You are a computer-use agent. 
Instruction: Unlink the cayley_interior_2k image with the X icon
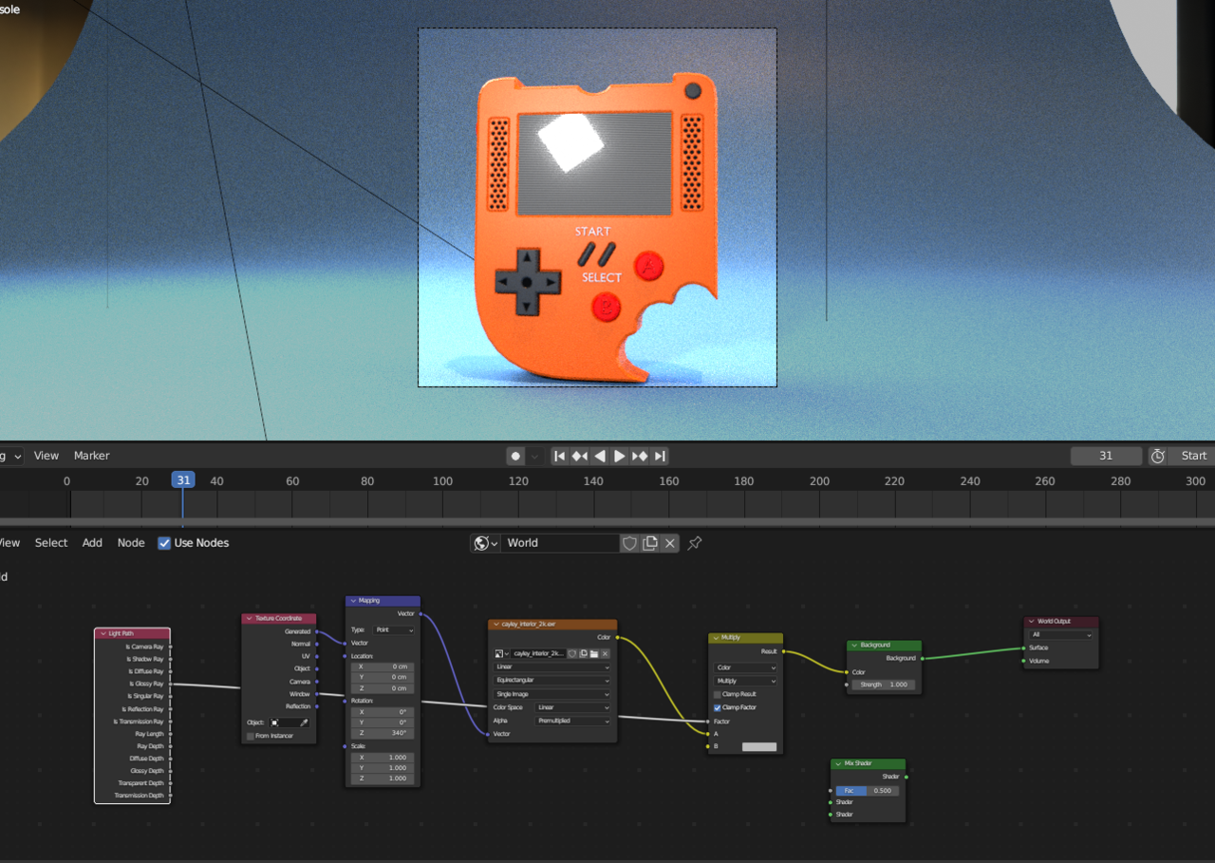tap(605, 654)
